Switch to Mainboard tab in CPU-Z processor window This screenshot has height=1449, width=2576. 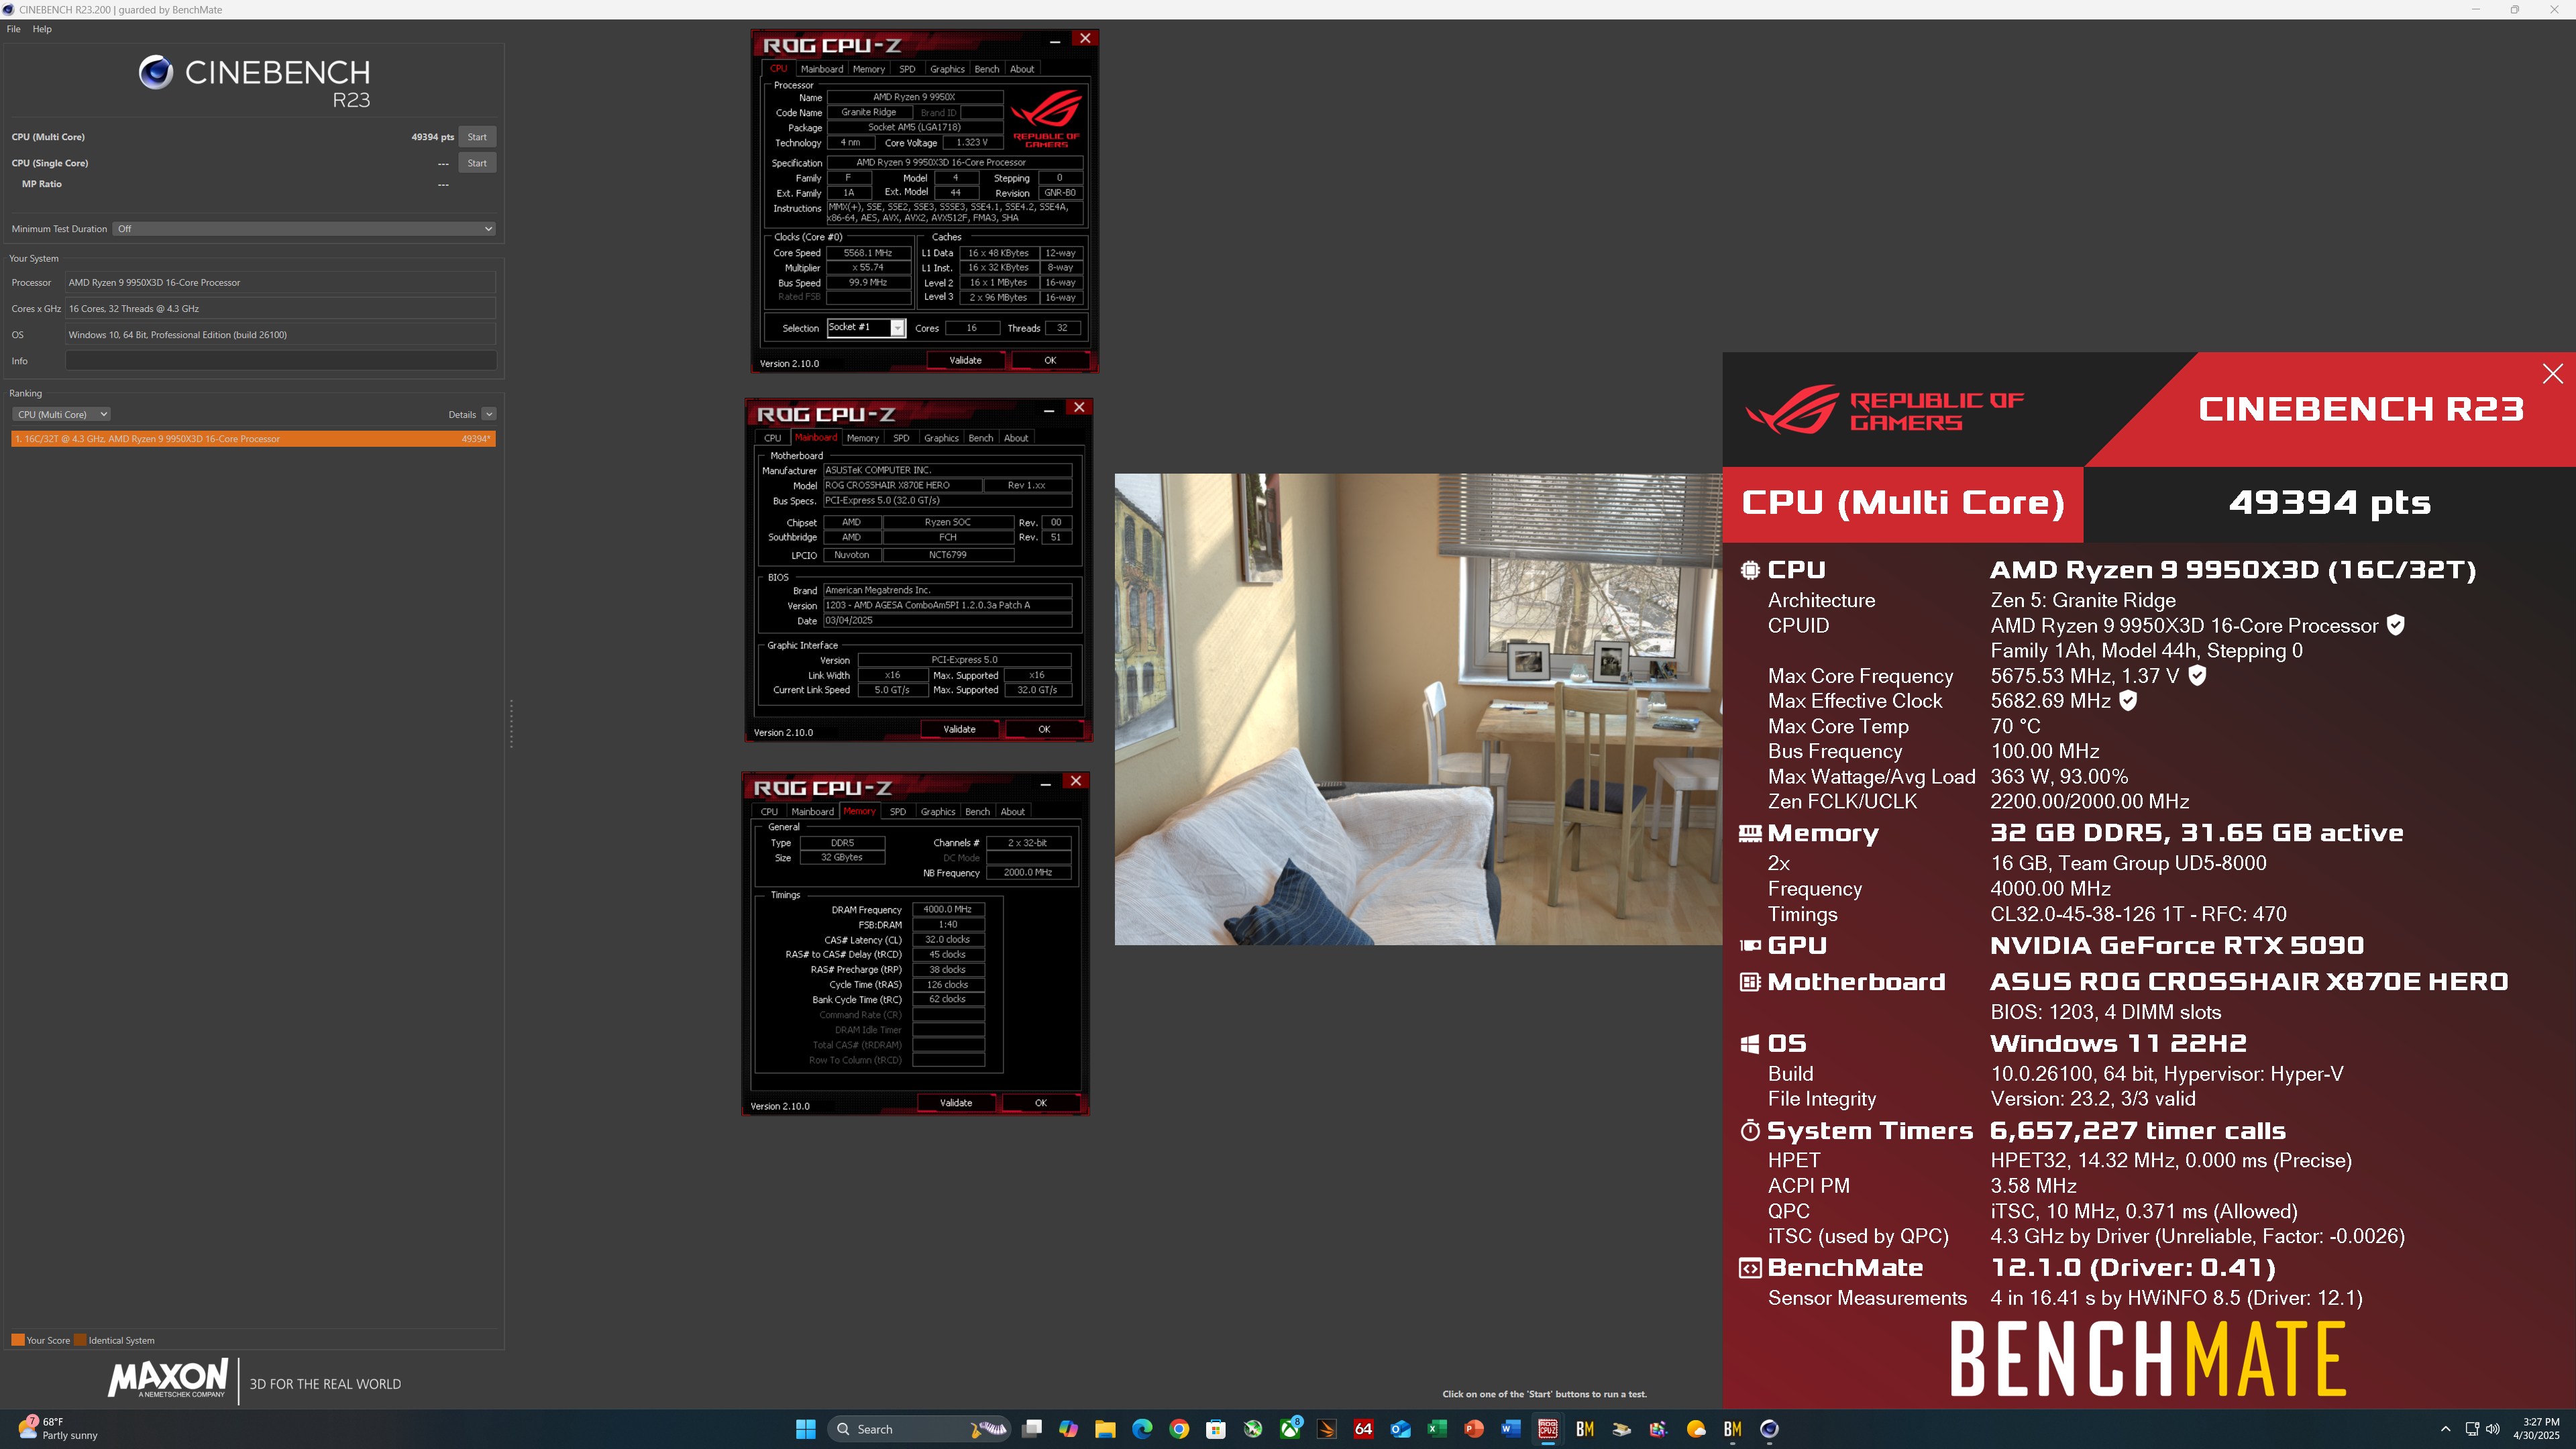(821, 69)
